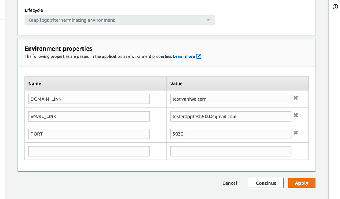This screenshot has height=199, width=340.
Task: Click the test.vahiwe.com value field
Action: pyautogui.click(x=231, y=99)
